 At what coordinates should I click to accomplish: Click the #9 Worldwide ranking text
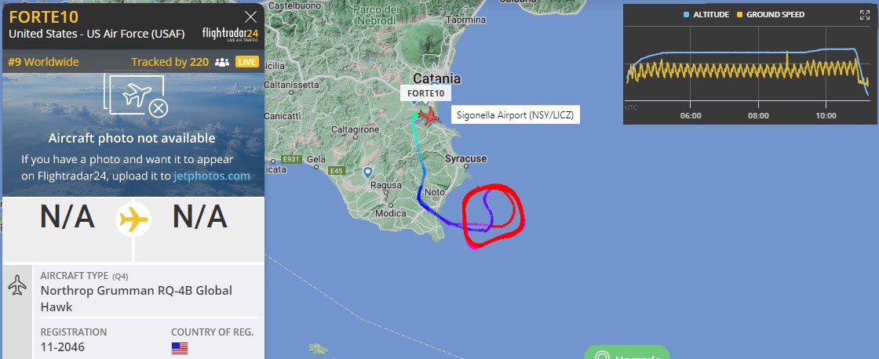pyautogui.click(x=44, y=62)
